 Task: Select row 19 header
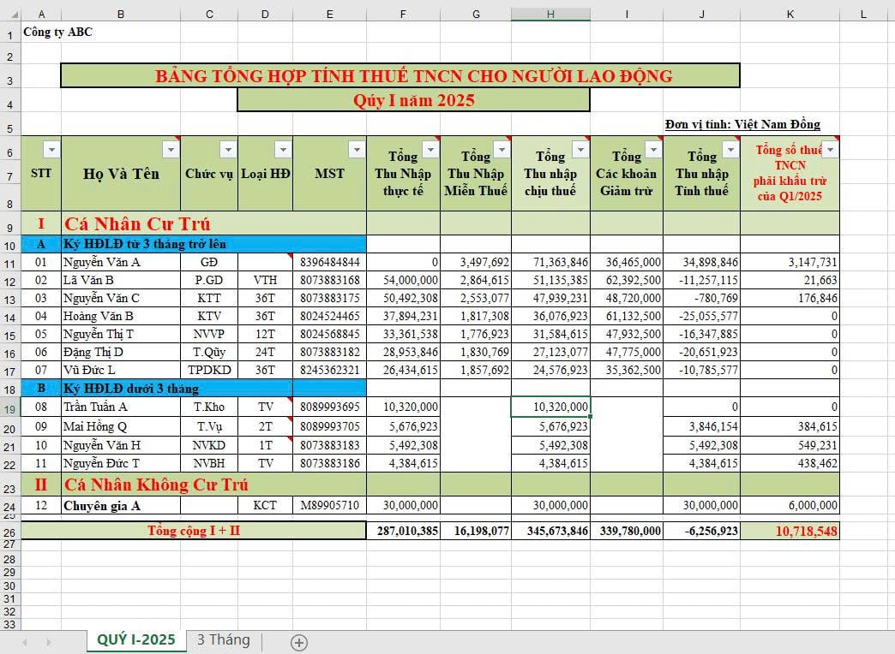[x=9, y=407]
